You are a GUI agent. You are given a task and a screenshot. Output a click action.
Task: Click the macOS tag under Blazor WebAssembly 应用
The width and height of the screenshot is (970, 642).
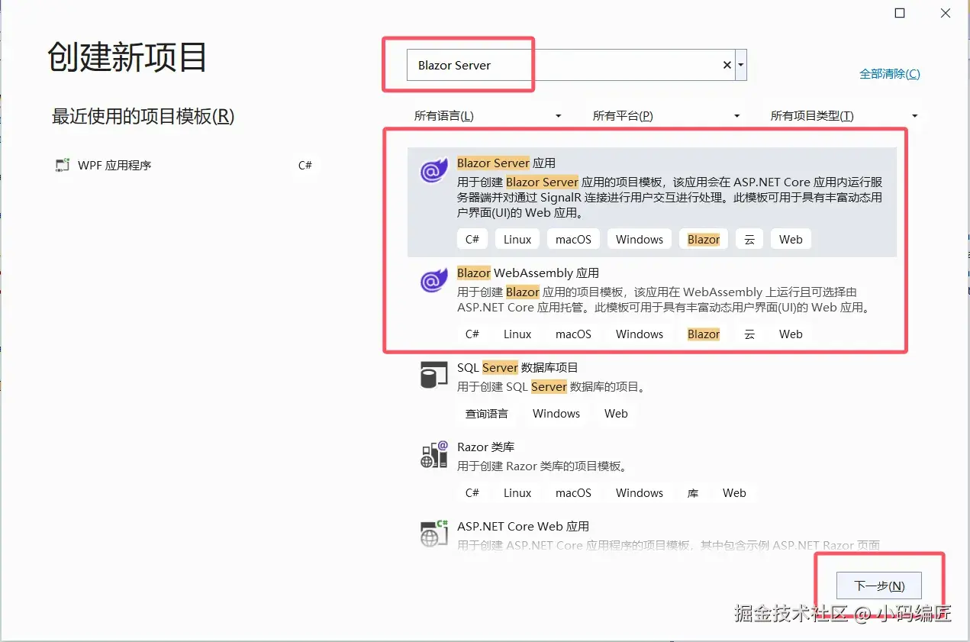pyautogui.click(x=573, y=334)
